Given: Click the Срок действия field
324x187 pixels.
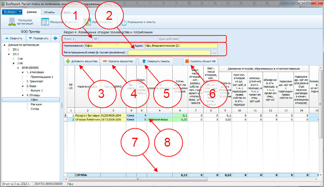Looking at the screenshot, I should pyautogui.click(x=198, y=39).
